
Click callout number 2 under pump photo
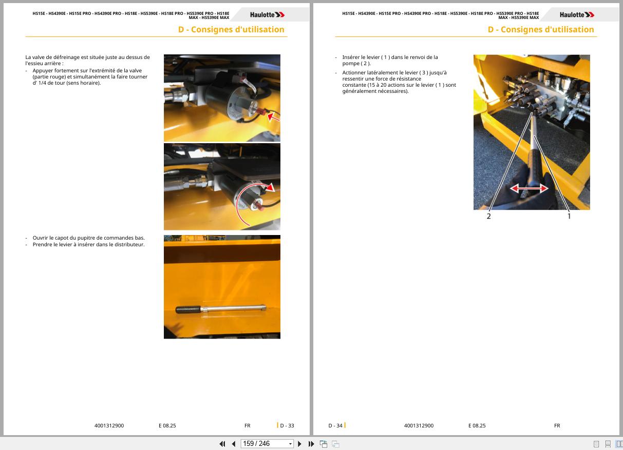pyautogui.click(x=488, y=216)
